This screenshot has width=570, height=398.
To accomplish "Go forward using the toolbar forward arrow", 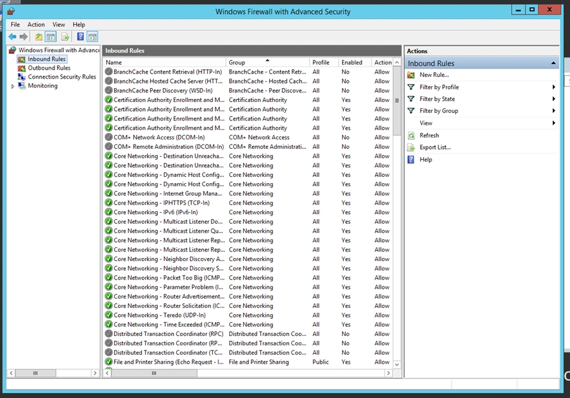I will (x=23, y=36).
